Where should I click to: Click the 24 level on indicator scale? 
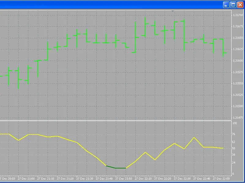(x=234, y=163)
